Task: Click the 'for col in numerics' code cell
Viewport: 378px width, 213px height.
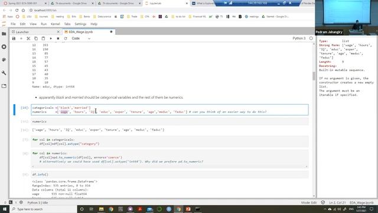Action: click(170, 159)
